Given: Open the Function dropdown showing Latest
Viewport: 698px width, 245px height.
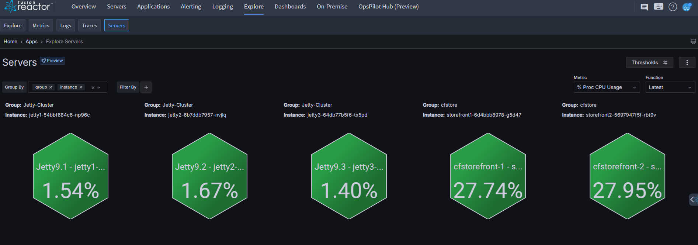Looking at the screenshot, I should (x=670, y=87).
